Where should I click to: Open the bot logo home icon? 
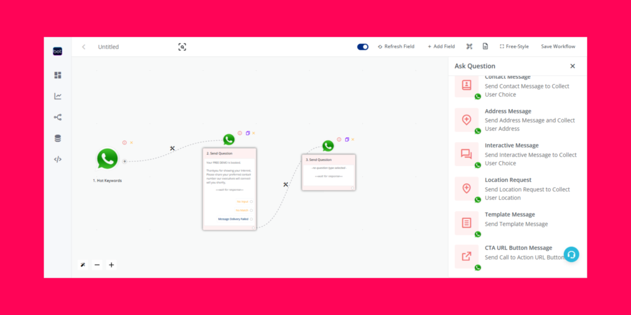[57, 51]
